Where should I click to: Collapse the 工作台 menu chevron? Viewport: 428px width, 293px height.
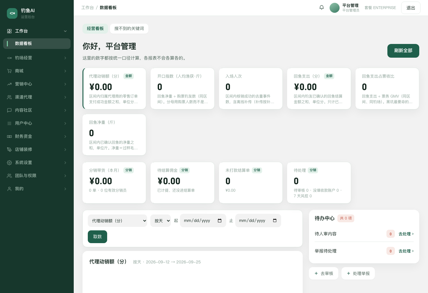point(65,31)
